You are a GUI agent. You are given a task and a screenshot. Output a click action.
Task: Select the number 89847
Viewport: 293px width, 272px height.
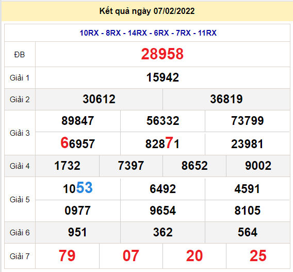click(78, 121)
